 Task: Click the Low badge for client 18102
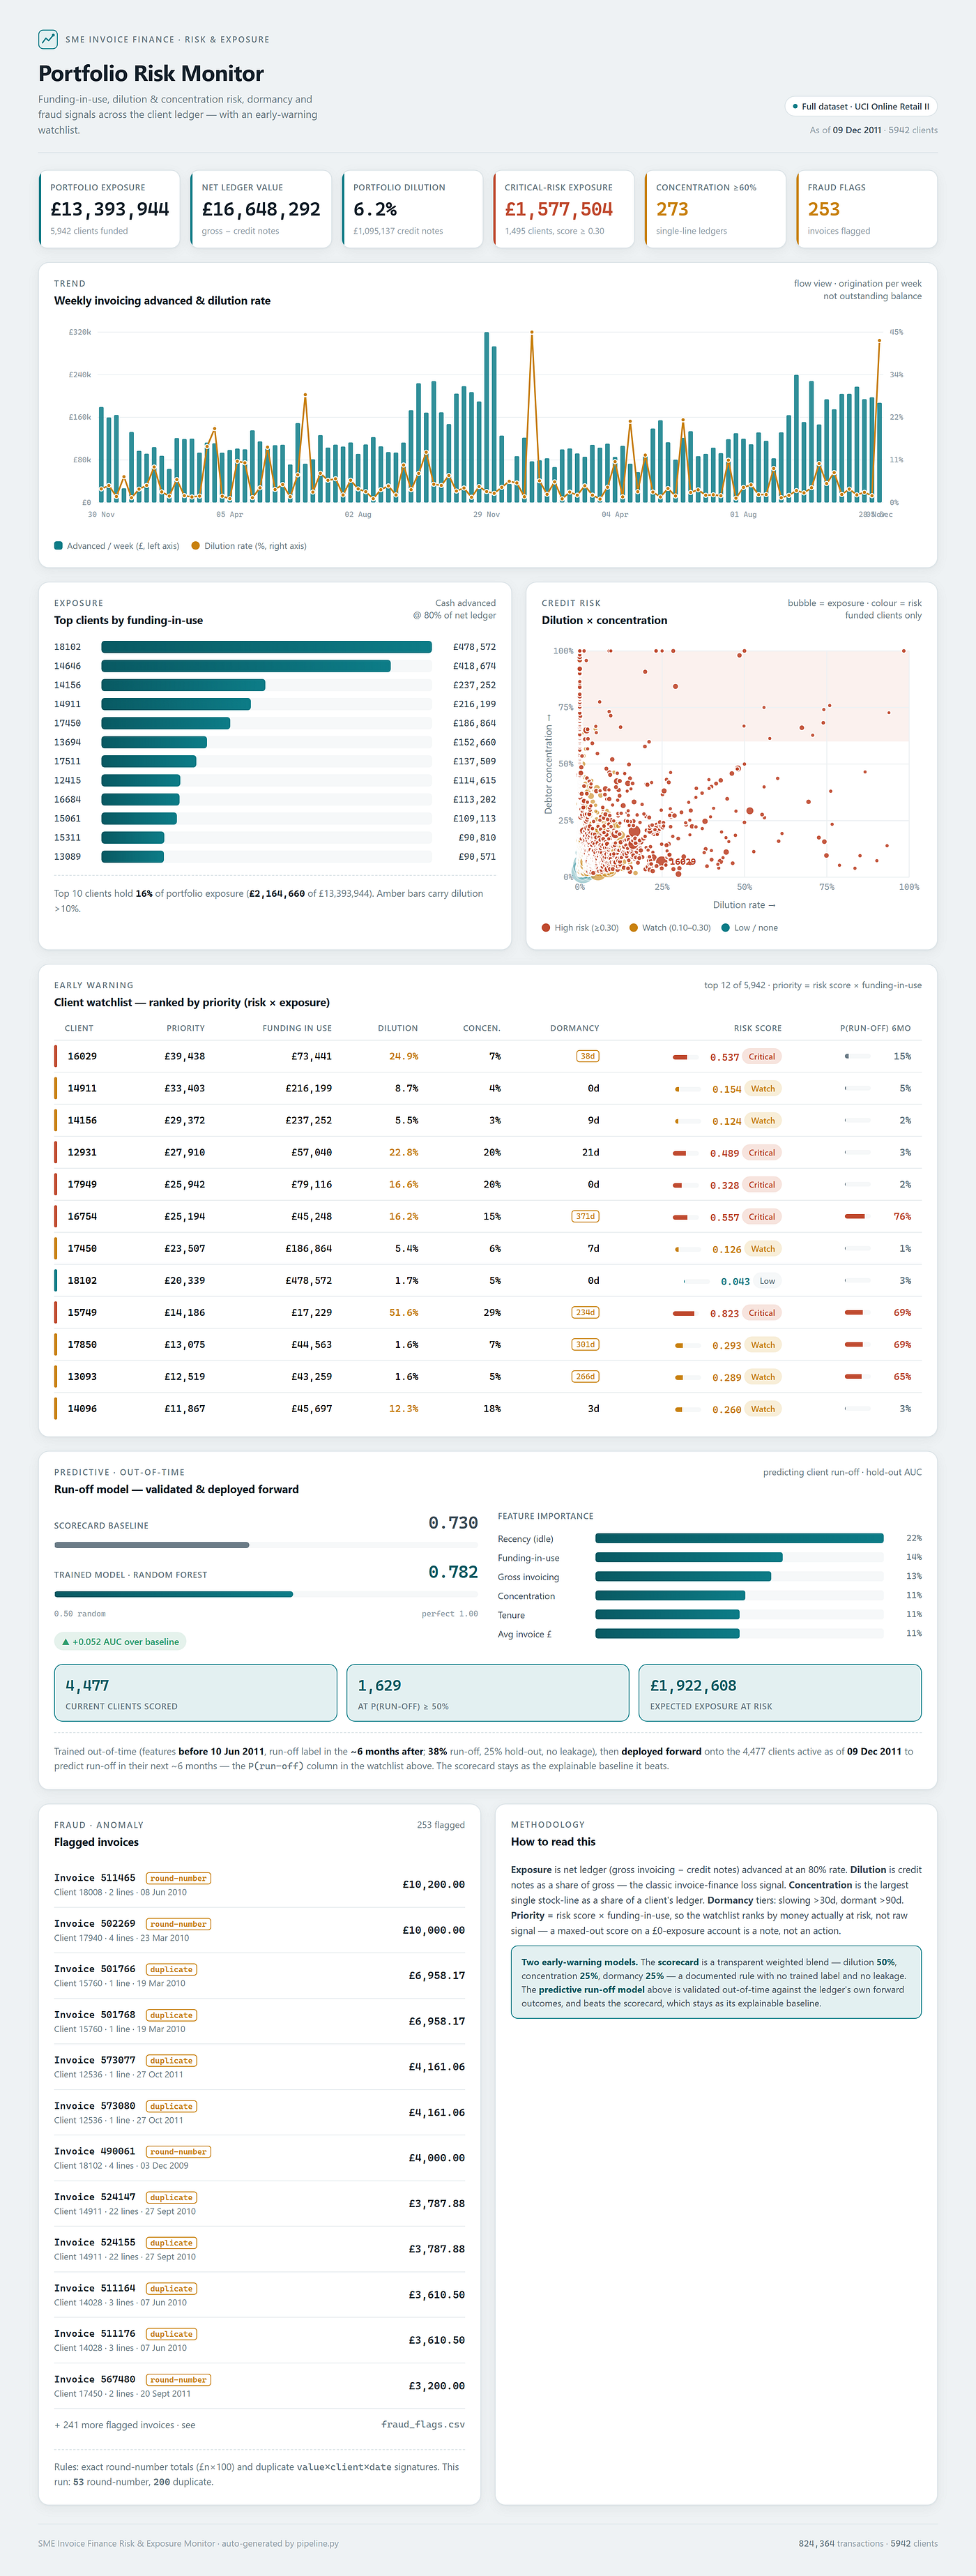(x=767, y=1280)
